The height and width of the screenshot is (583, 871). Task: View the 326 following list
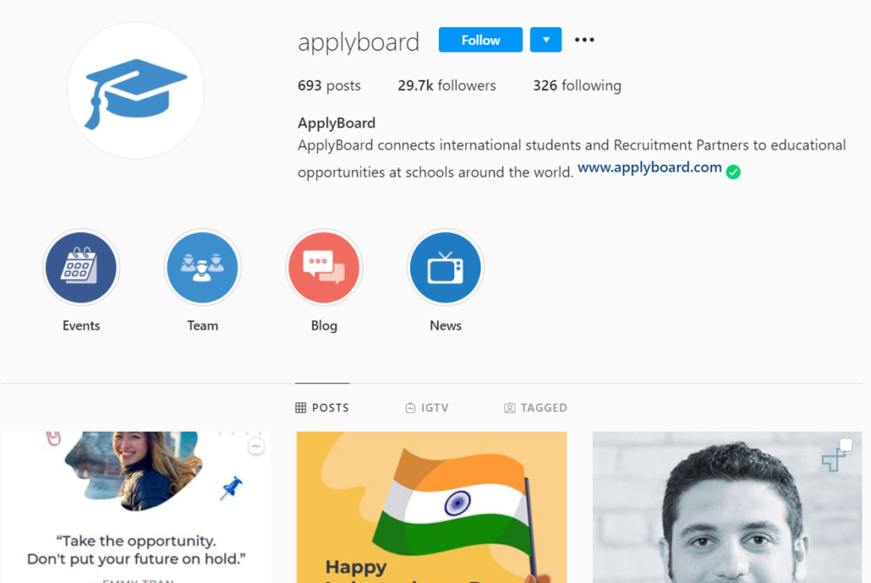tap(578, 86)
